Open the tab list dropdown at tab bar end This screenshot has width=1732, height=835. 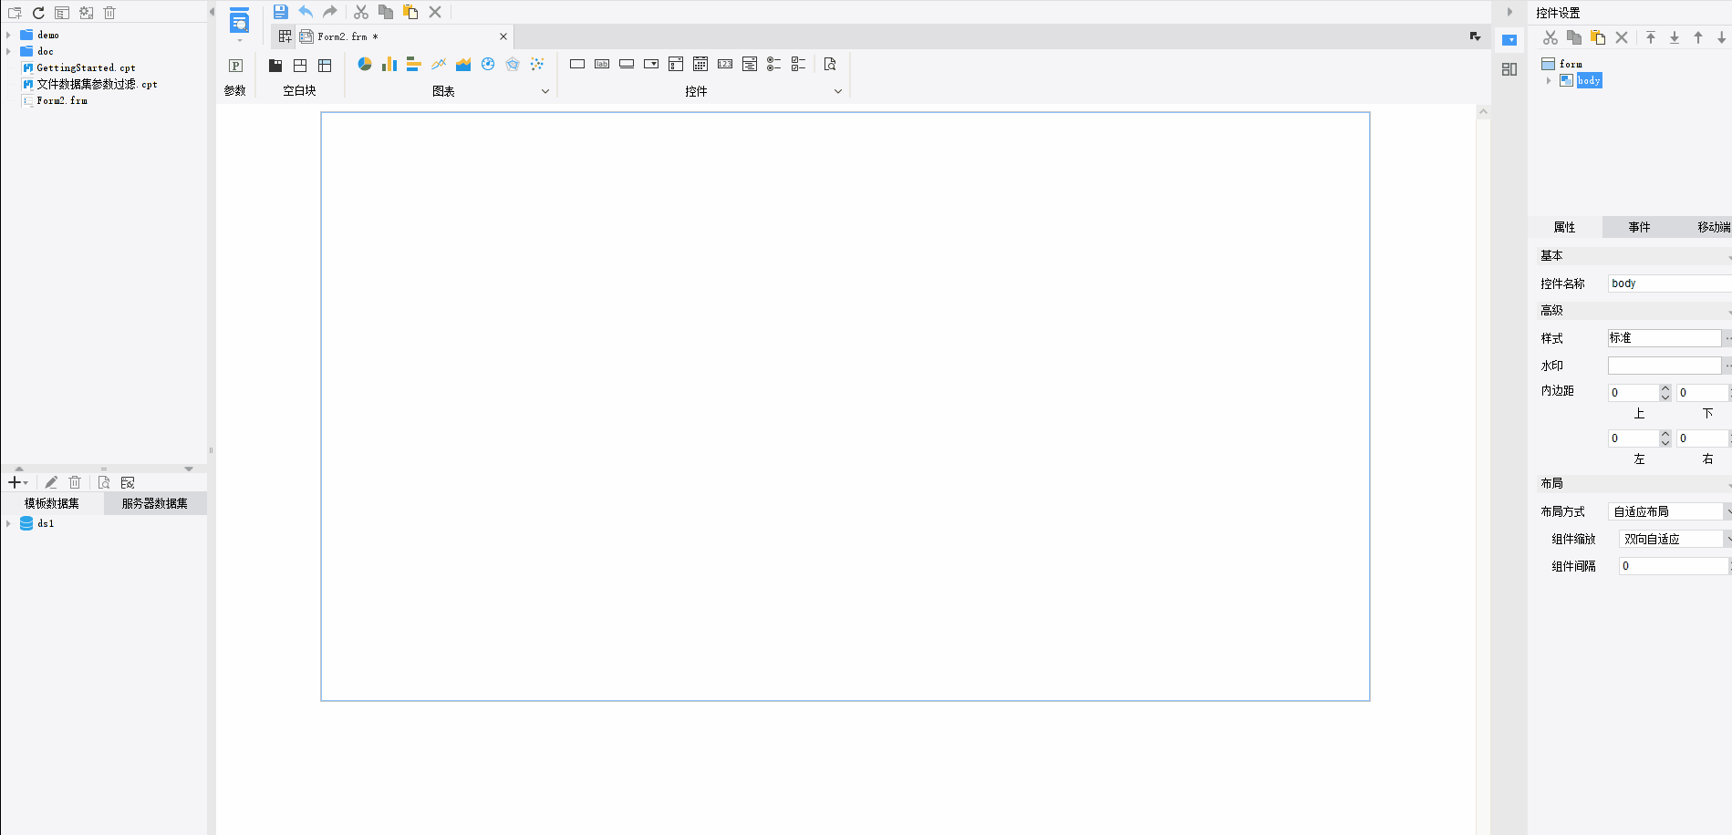click(x=1475, y=36)
